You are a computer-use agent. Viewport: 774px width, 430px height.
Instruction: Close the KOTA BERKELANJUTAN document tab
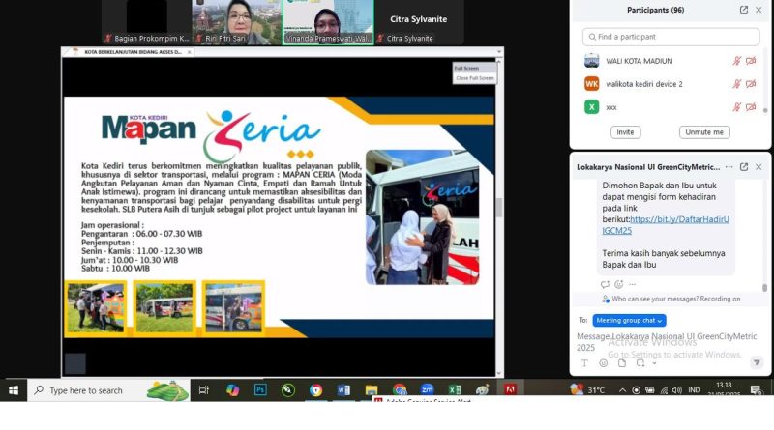coord(189,52)
